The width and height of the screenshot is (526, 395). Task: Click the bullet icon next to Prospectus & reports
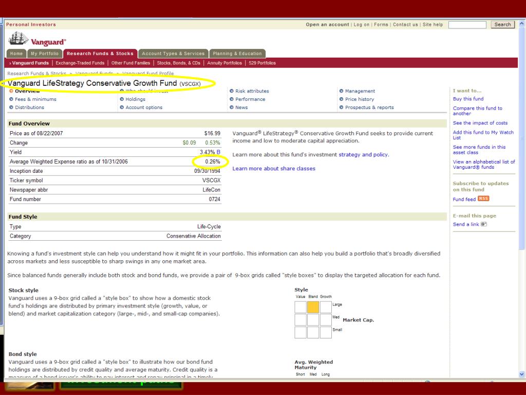point(341,107)
